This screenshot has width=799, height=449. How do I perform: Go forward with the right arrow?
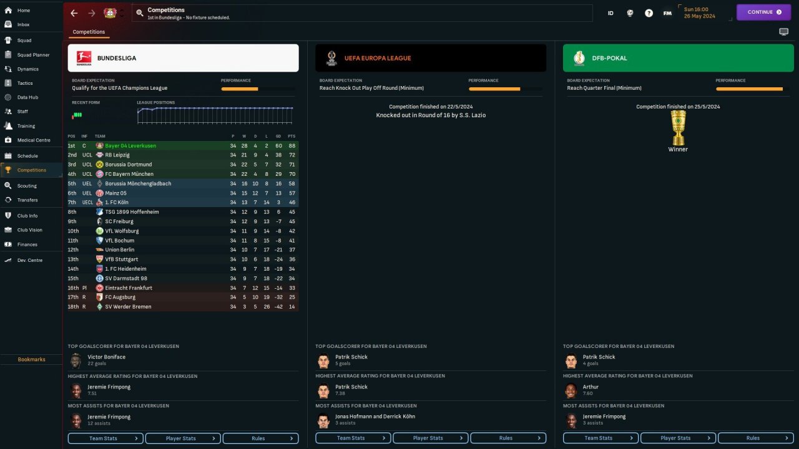tap(92, 13)
